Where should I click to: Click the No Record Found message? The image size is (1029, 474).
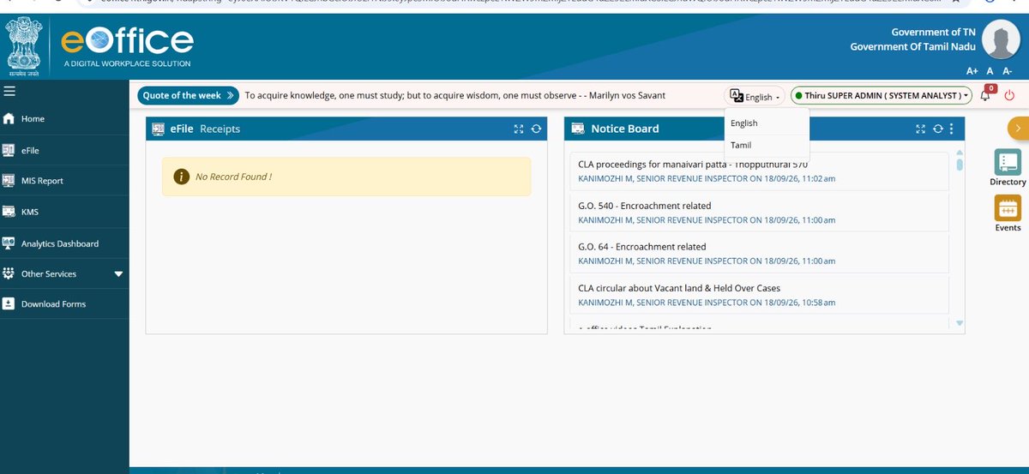click(346, 177)
